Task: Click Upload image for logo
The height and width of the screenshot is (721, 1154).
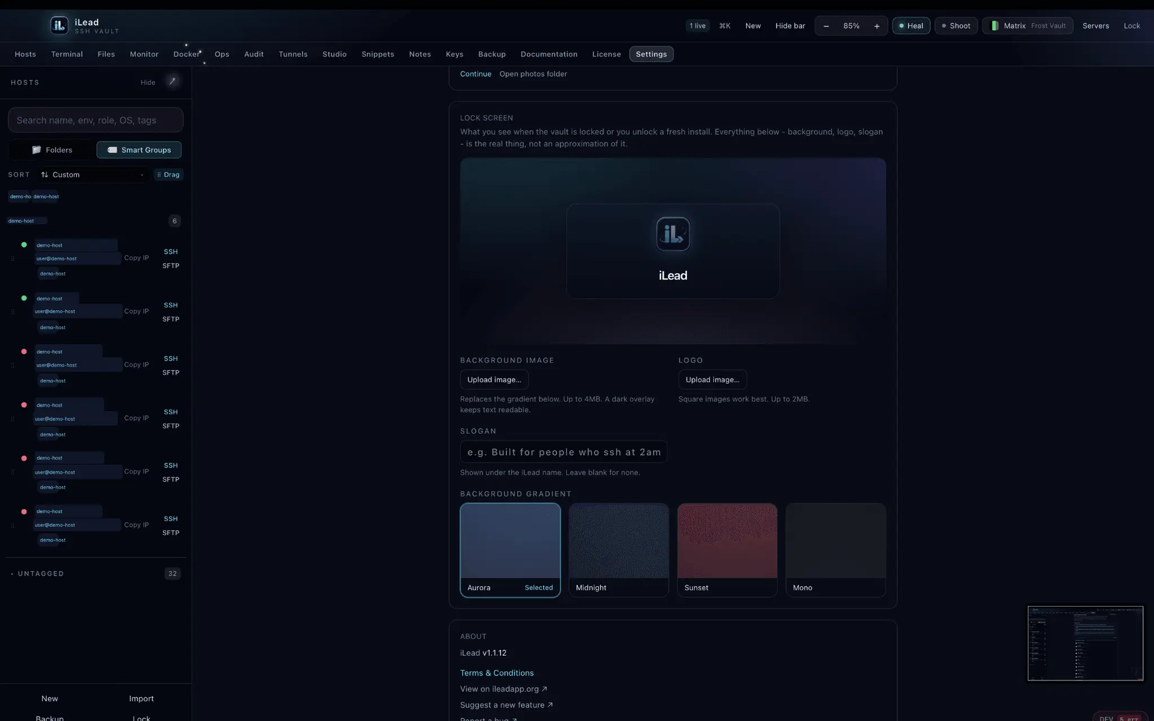Action: click(x=712, y=380)
